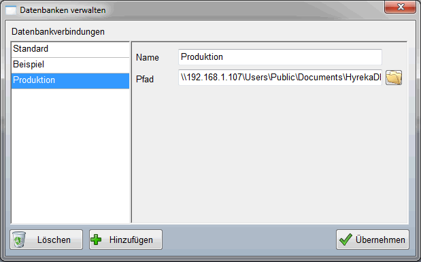Focus the Pfad path input field
Viewport: 421px width, 262px height.
pyautogui.click(x=280, y=78)
